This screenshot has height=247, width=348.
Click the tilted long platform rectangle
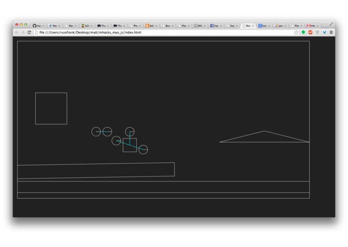(x=96, y=170)
